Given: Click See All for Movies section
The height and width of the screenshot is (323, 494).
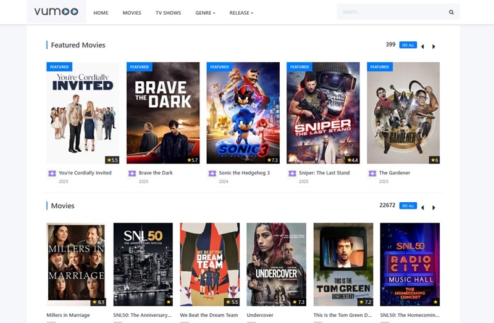Looking at the screenshot, I should 408,206.
